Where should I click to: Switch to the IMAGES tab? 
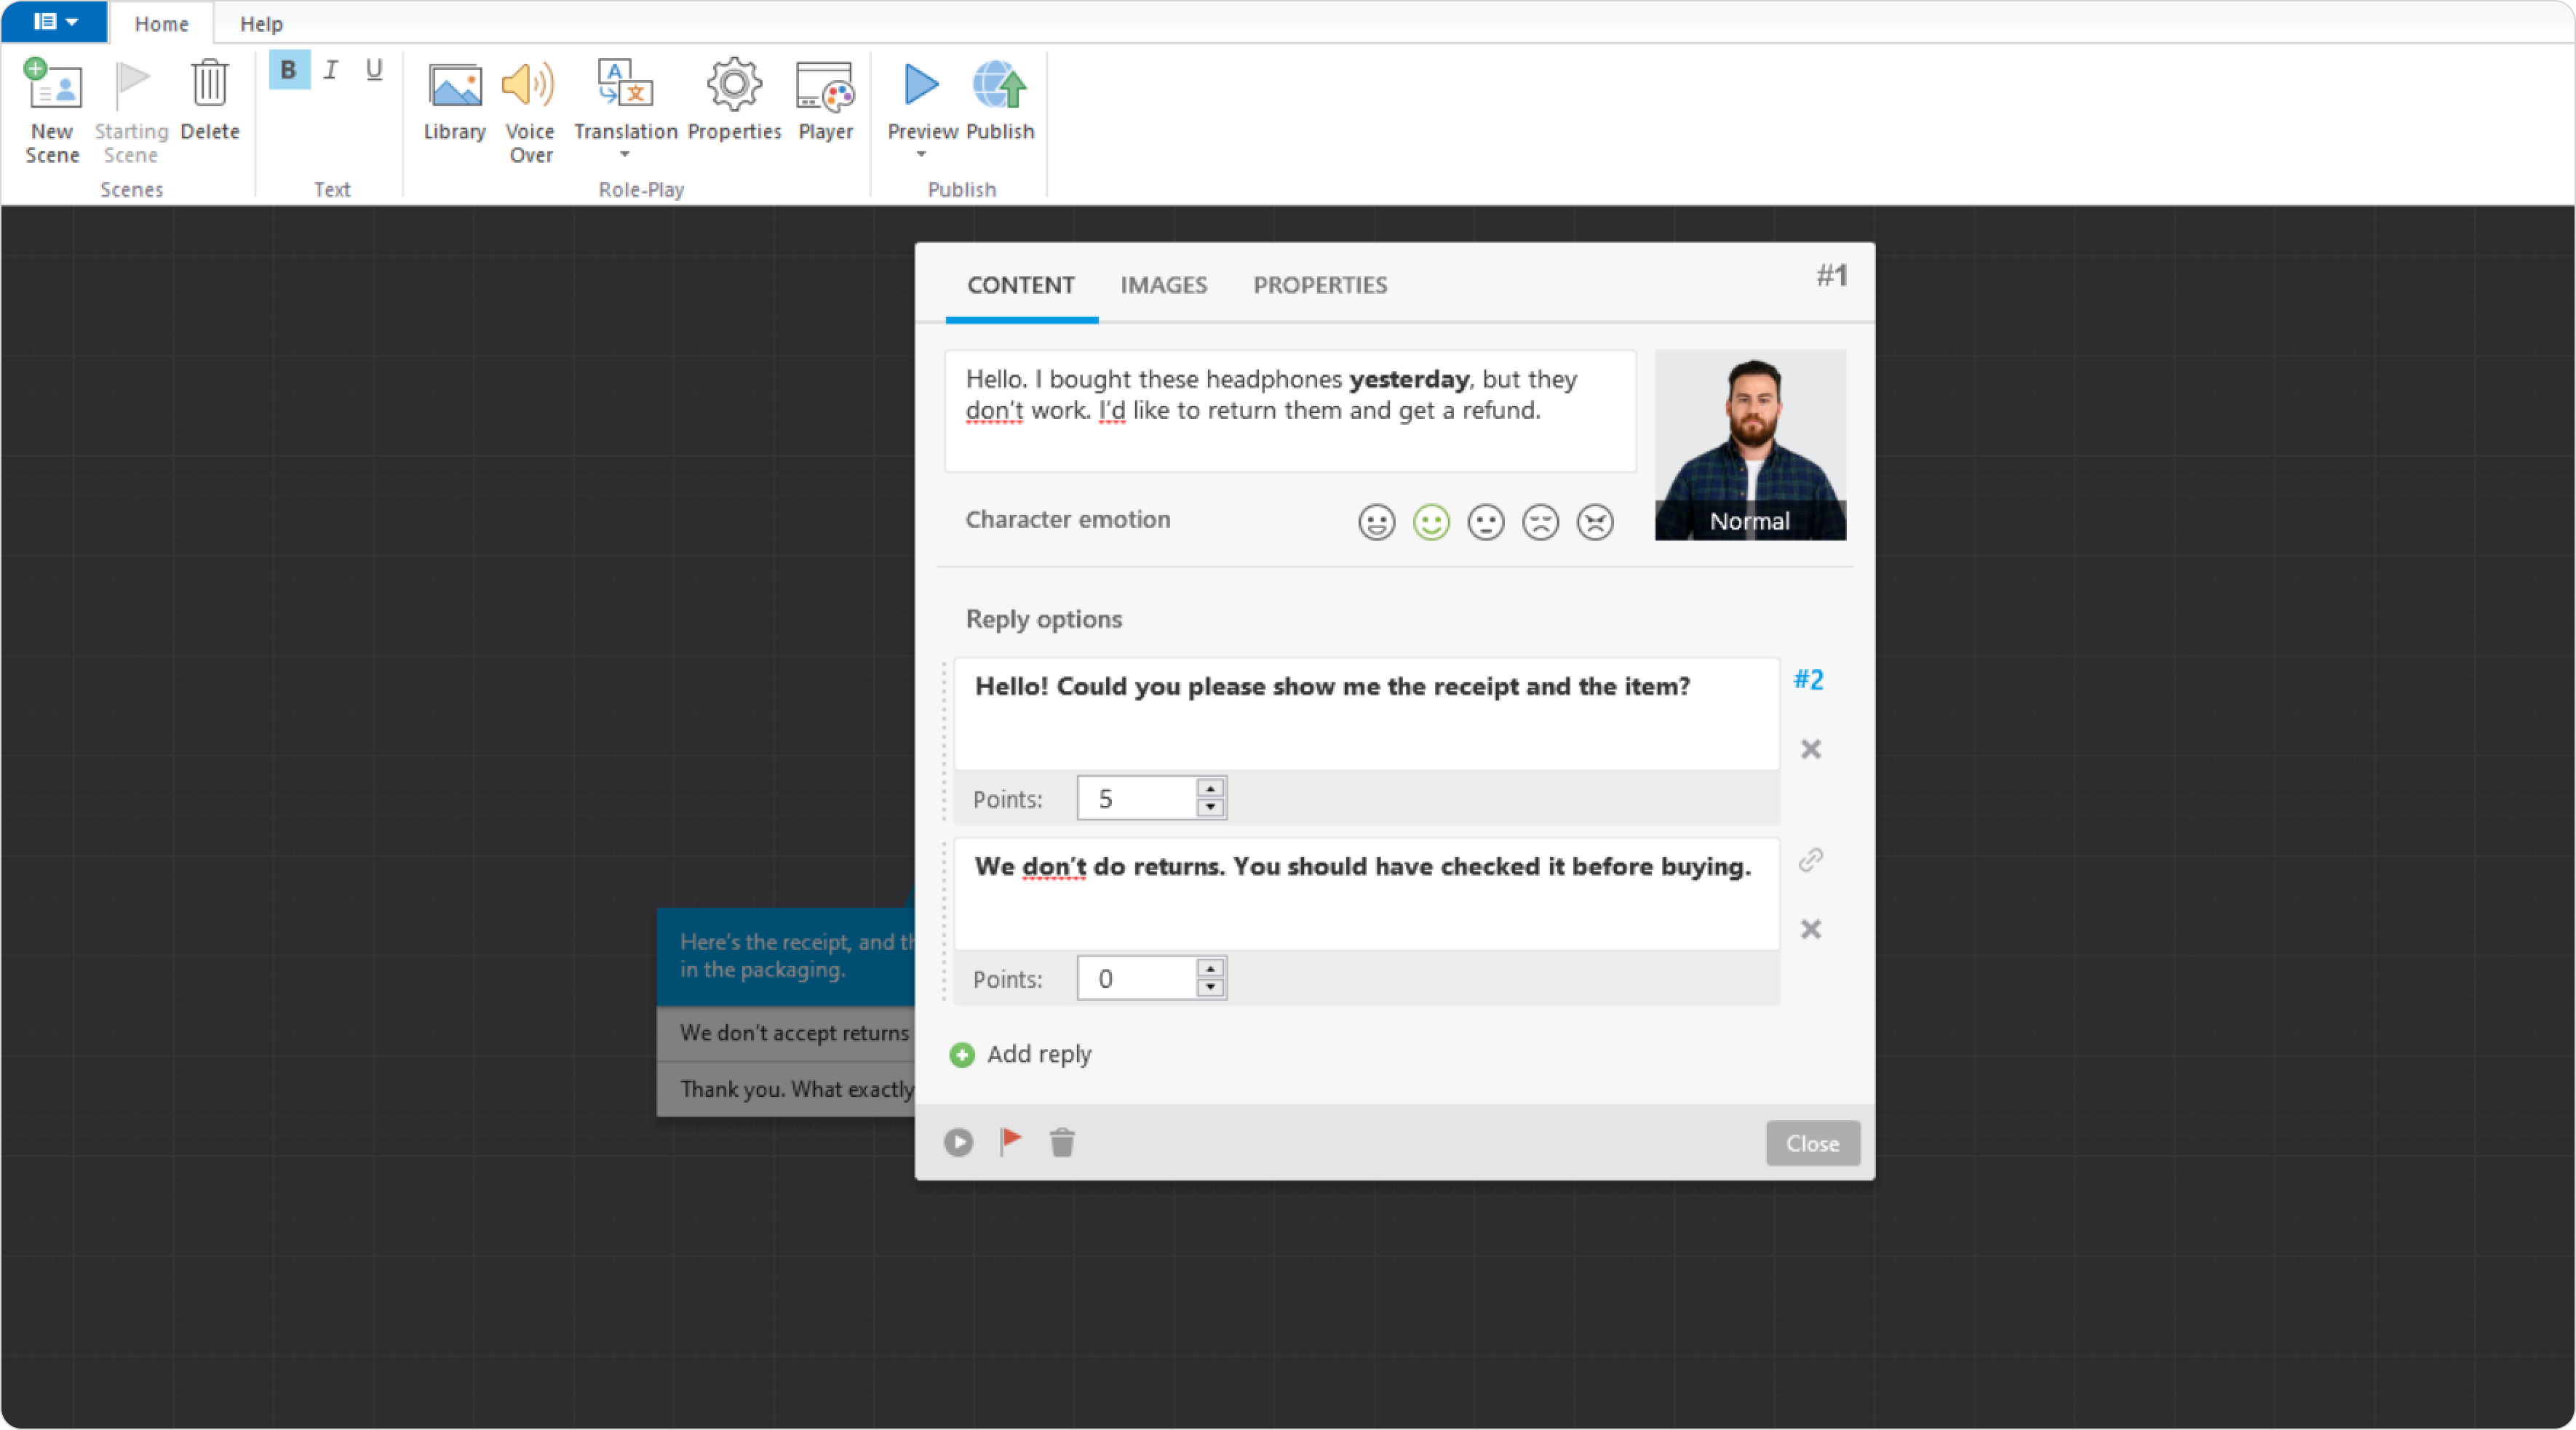coord(1163,285)
